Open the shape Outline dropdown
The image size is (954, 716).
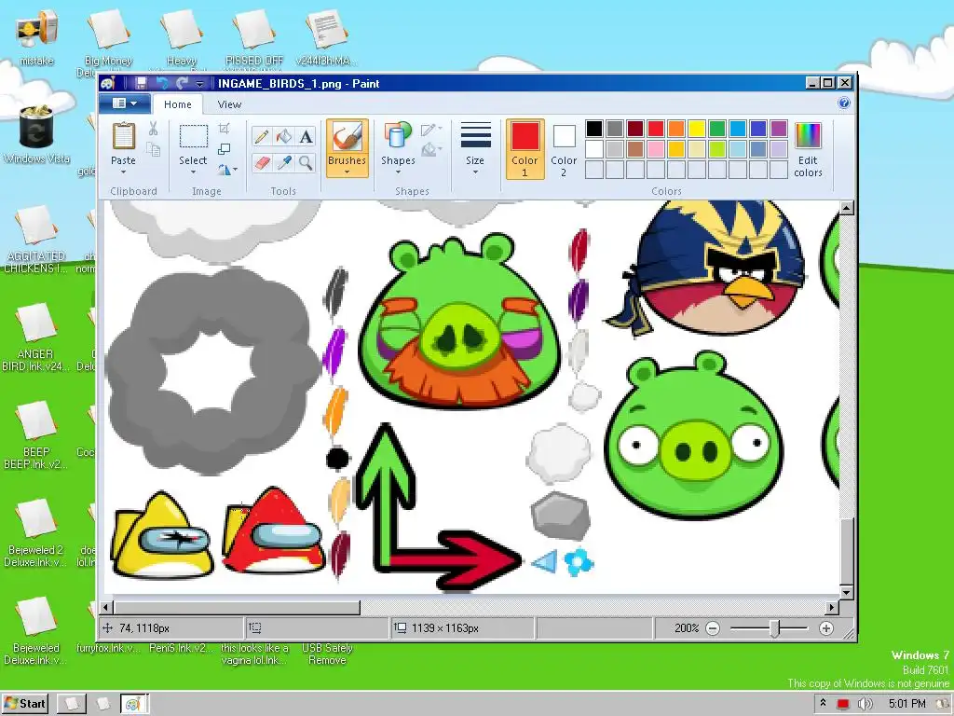[x=431, y=129]
